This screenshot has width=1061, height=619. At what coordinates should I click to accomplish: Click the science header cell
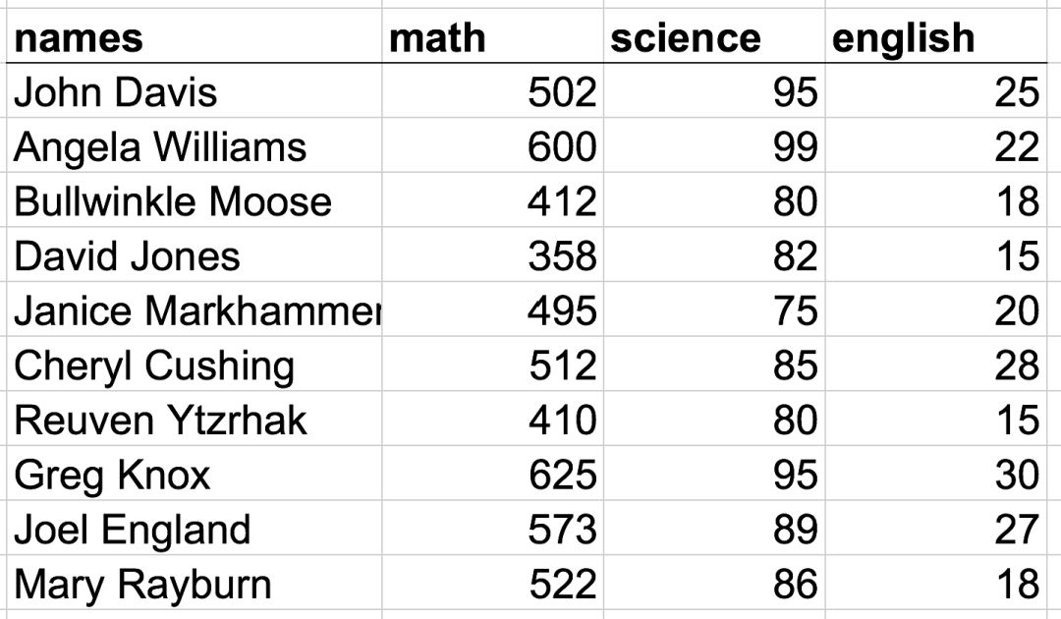tap(714, 36)
